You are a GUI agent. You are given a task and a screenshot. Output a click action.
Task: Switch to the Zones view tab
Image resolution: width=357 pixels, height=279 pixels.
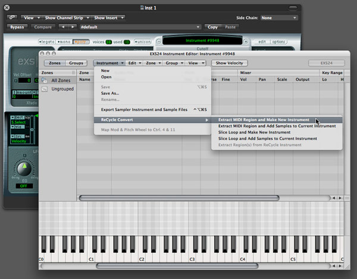point(55,63)
